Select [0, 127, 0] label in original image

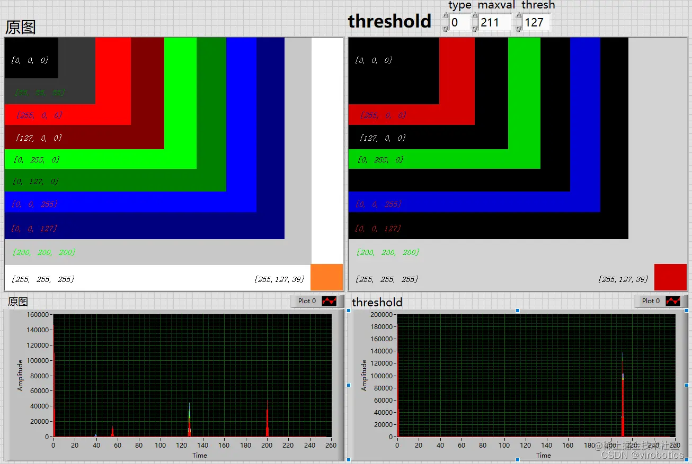click(x=36, y=181)
